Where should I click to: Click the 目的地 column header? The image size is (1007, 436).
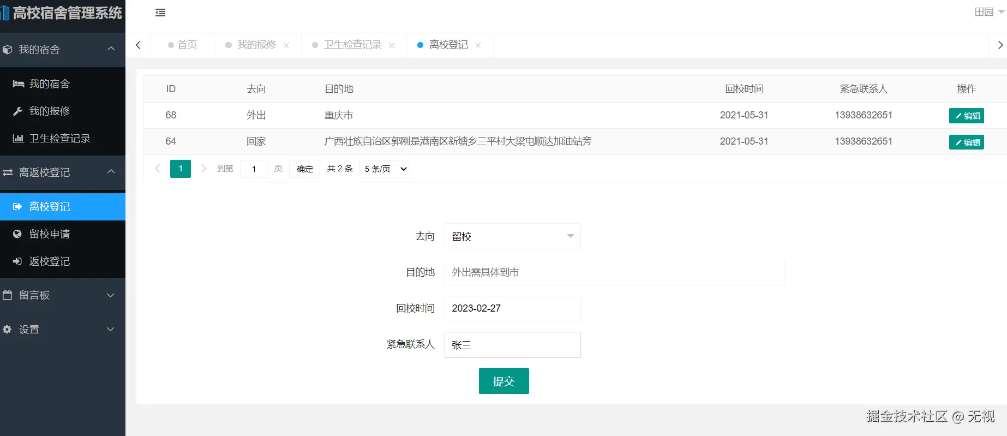pyautogui.click(x=339, y=89)
